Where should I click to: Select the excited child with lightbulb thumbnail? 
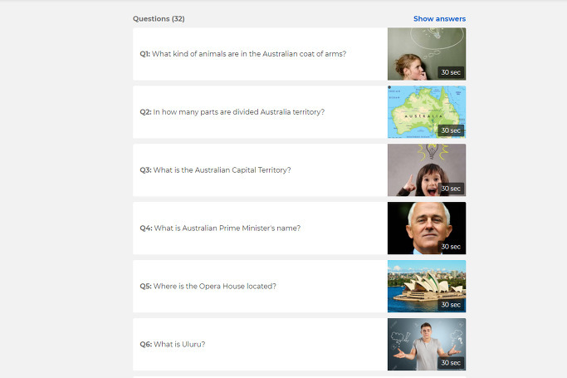pos(427,170)
